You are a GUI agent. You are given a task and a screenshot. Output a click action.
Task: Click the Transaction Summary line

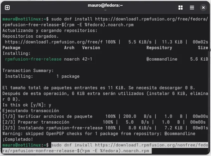pyautogui.click(x=28, y=71)
